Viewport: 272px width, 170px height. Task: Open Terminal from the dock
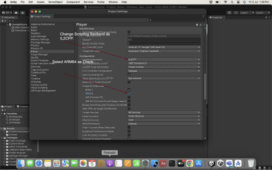pos(172,164)
